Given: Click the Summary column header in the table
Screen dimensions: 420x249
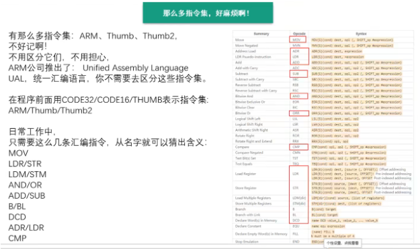Looking at the screenshot, I should pyautogui.click(x=261, y=34).
